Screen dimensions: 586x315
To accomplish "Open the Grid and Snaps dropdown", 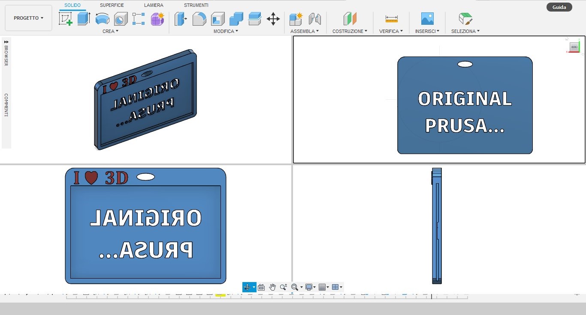I will click(324, 287).
